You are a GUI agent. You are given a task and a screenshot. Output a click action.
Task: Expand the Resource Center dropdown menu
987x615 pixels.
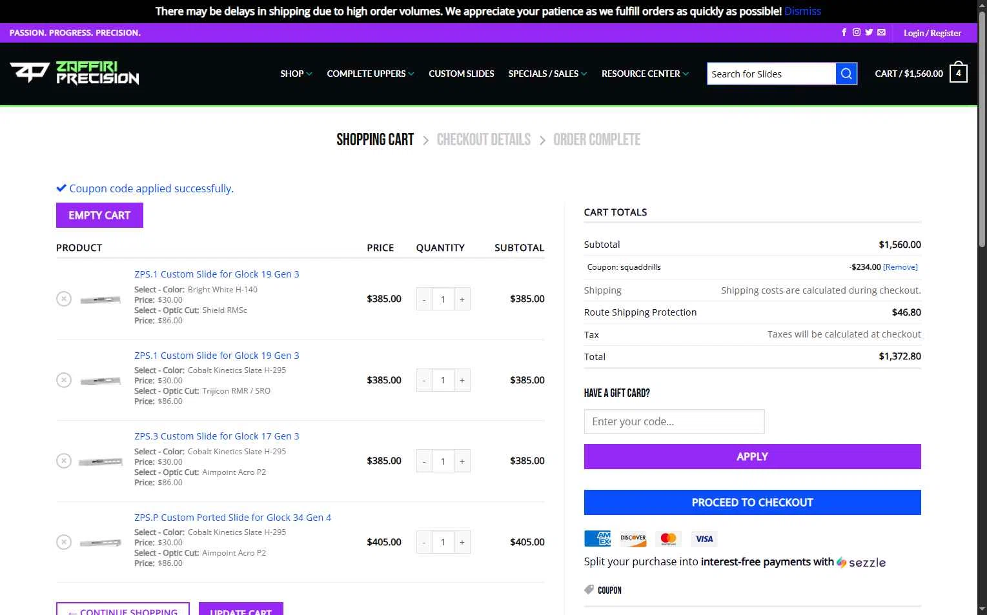(645, 74)
